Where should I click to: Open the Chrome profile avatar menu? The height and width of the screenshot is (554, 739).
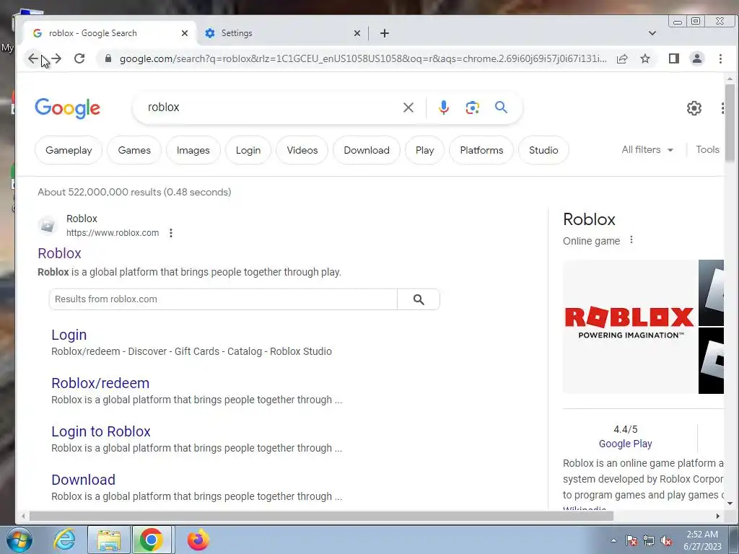696,58
